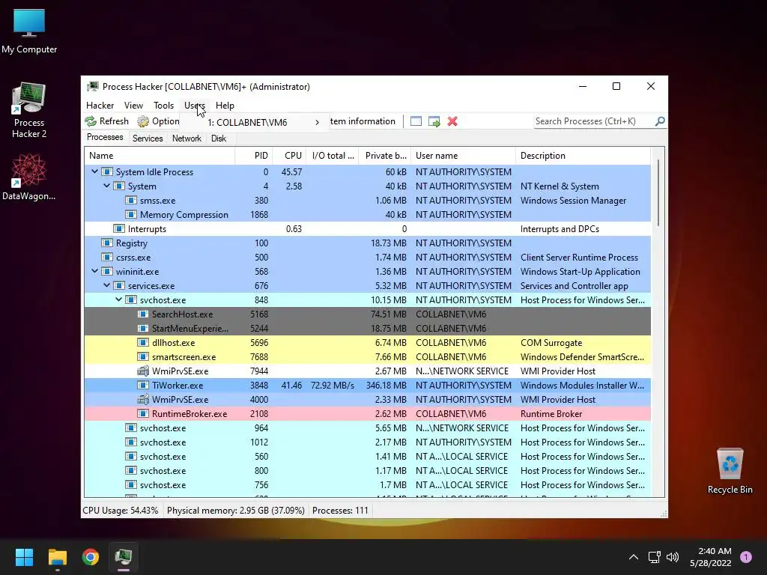Open the notification badge in system tray
This screenshot has height=575, width=767.
pos(746,557)
